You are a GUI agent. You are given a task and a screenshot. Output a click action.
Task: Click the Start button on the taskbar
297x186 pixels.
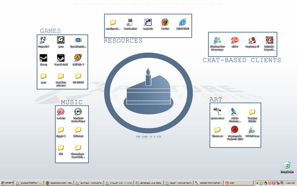(x=7, y=183)
